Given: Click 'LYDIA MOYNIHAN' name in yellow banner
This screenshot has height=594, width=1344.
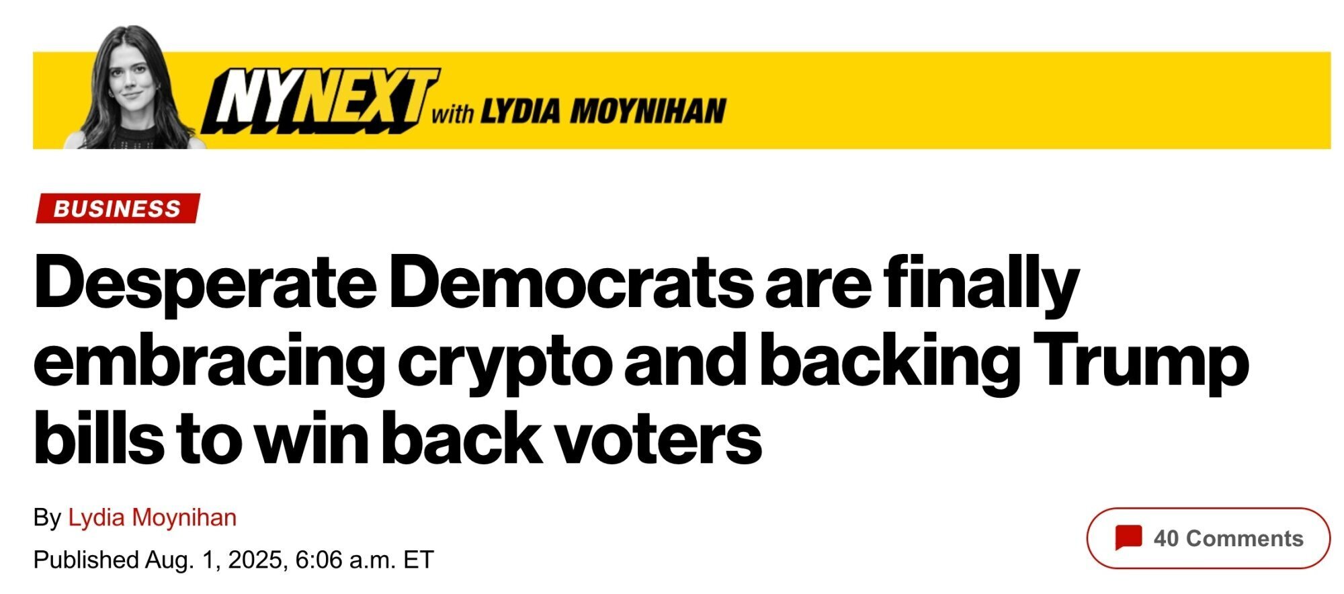Looking at the screenshot, I should pyautogui.click(x=603, y=111).
